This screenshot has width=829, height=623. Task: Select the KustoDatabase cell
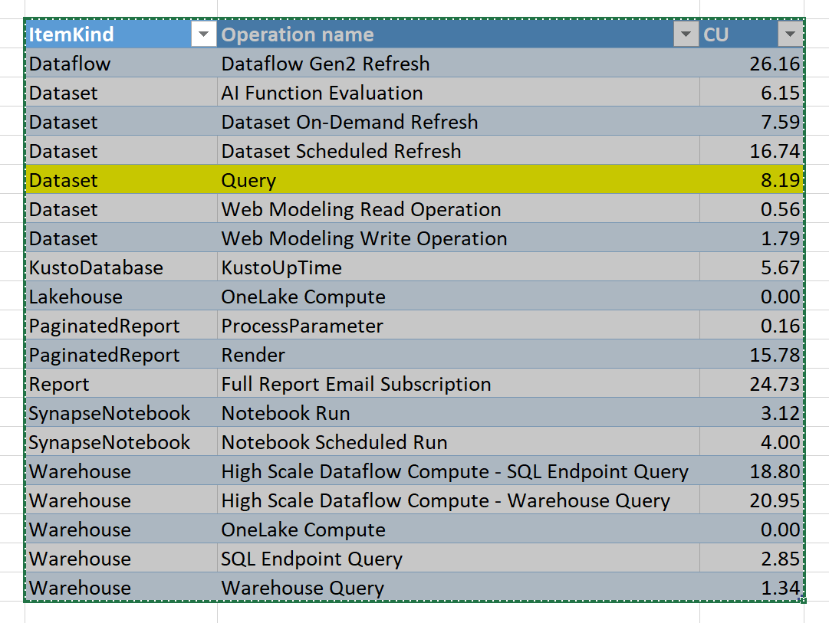tap(96, 267)
